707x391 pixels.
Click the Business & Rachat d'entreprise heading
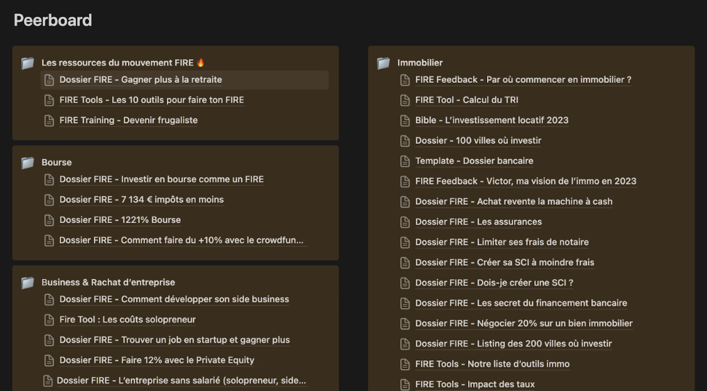[x=108, y=282]
